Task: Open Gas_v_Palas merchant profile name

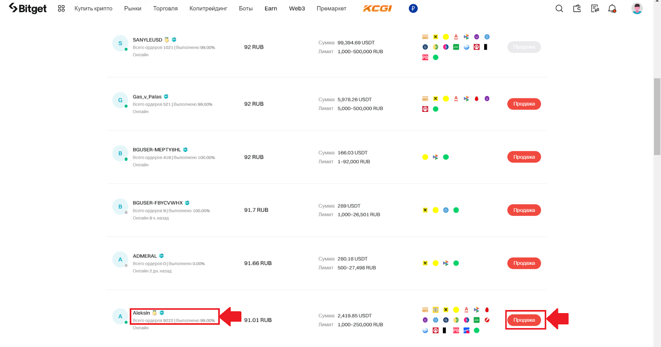Action: (x=147, y=97)
